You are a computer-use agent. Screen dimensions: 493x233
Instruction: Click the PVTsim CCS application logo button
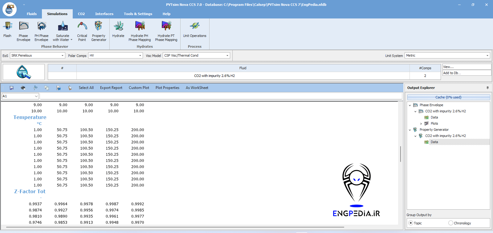[10, 9]
